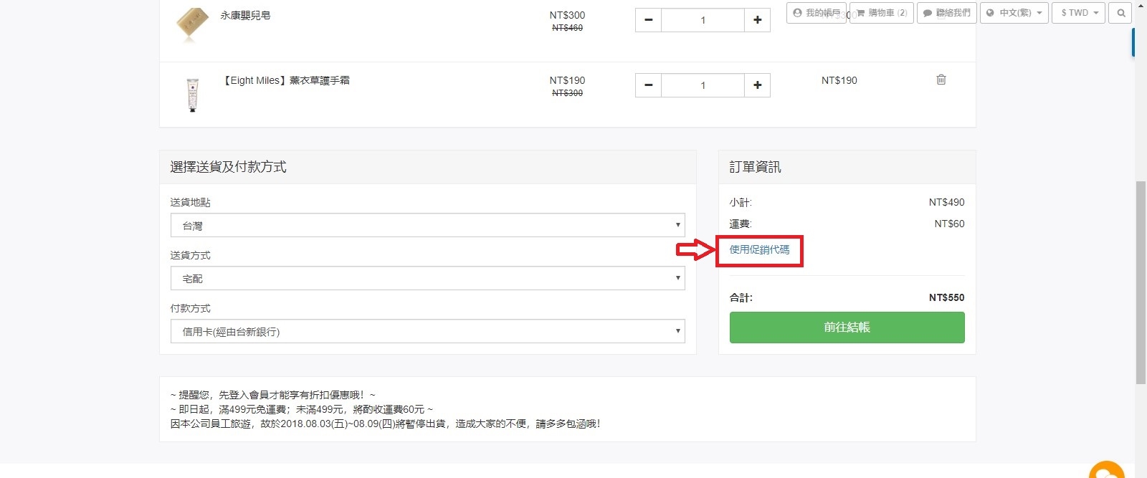The image size is (1147, 478).
Task: Open the chat bubble widget
Action: pos(1107,471)
